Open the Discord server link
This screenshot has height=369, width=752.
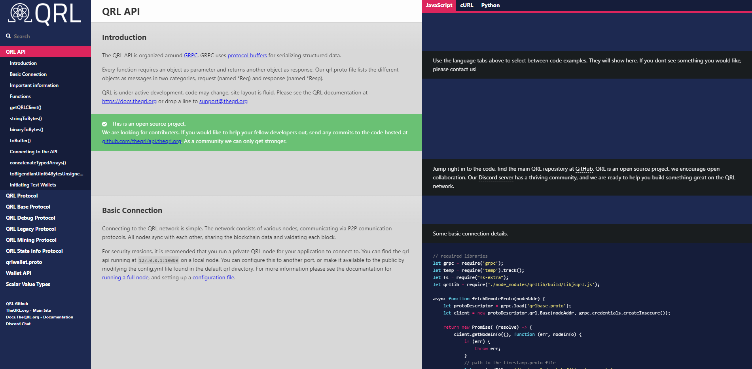496,178
